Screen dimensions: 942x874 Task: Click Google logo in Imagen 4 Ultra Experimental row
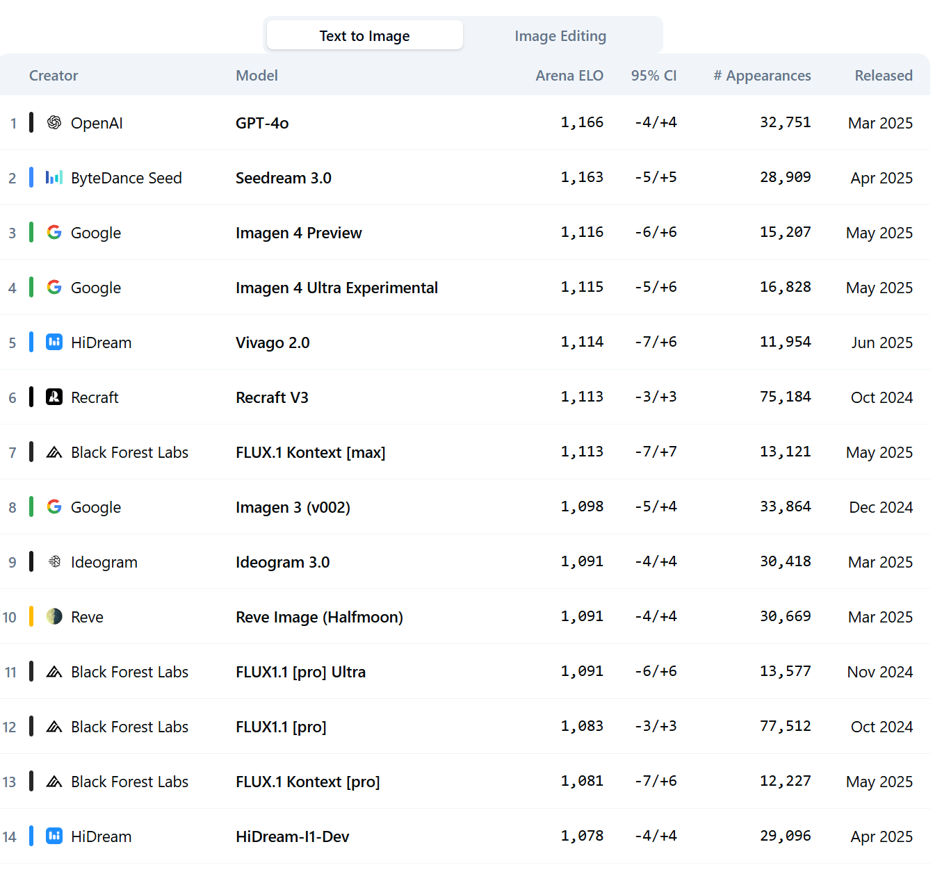click(54, 287)
